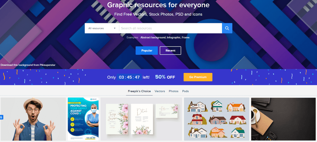Focus the Search all resources field
This screenshot has width=317, height=142.
point(170,28)
